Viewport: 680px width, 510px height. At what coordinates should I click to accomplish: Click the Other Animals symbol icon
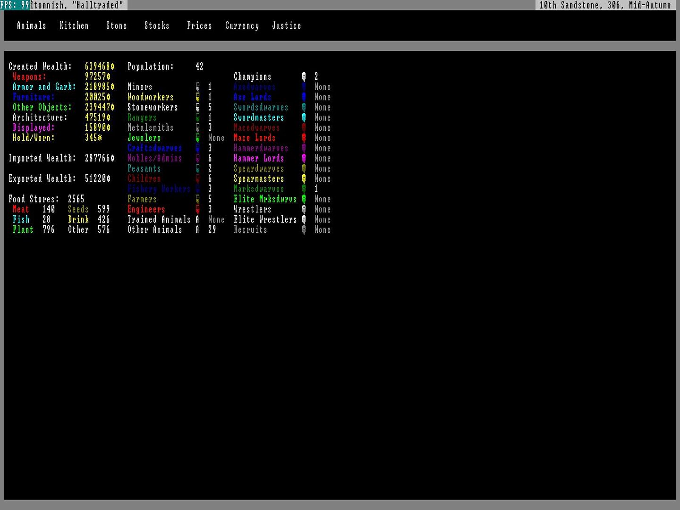click(x=197, y=229)
